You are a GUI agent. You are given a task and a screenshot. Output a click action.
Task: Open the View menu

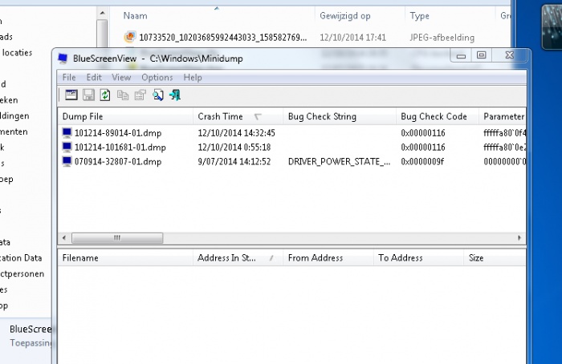[121, 77]
